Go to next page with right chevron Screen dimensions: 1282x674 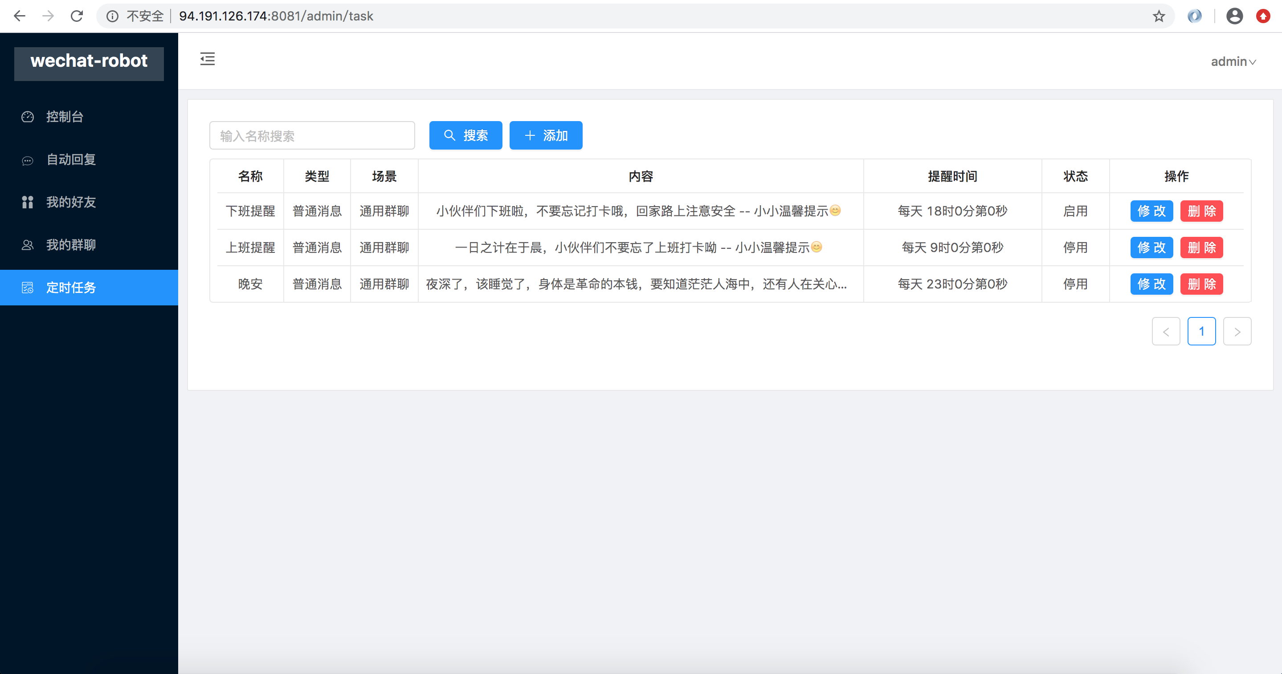(1237, 331)
